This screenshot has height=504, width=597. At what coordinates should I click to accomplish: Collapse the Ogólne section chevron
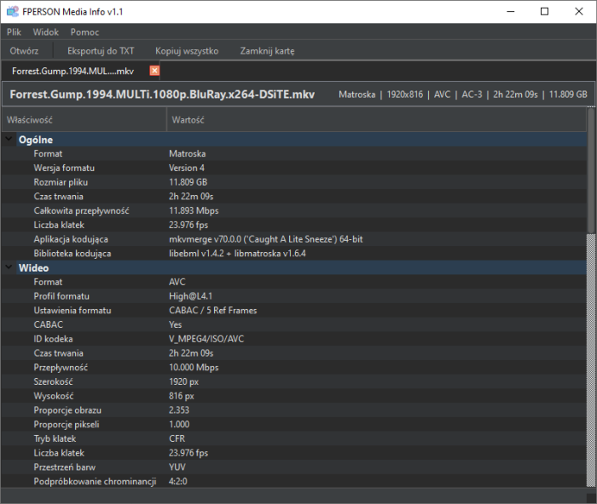9,139
